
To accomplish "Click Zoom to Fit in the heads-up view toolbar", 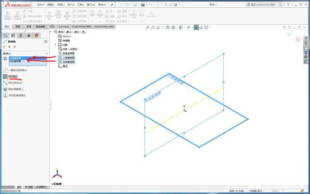I will pos(147,28).
